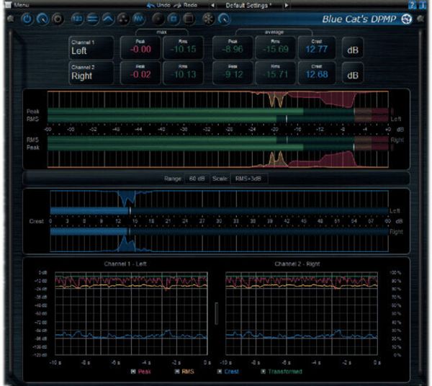Select previous preset with left arrow
This screenshot has height=386, width=432.
tap(212, 5)
